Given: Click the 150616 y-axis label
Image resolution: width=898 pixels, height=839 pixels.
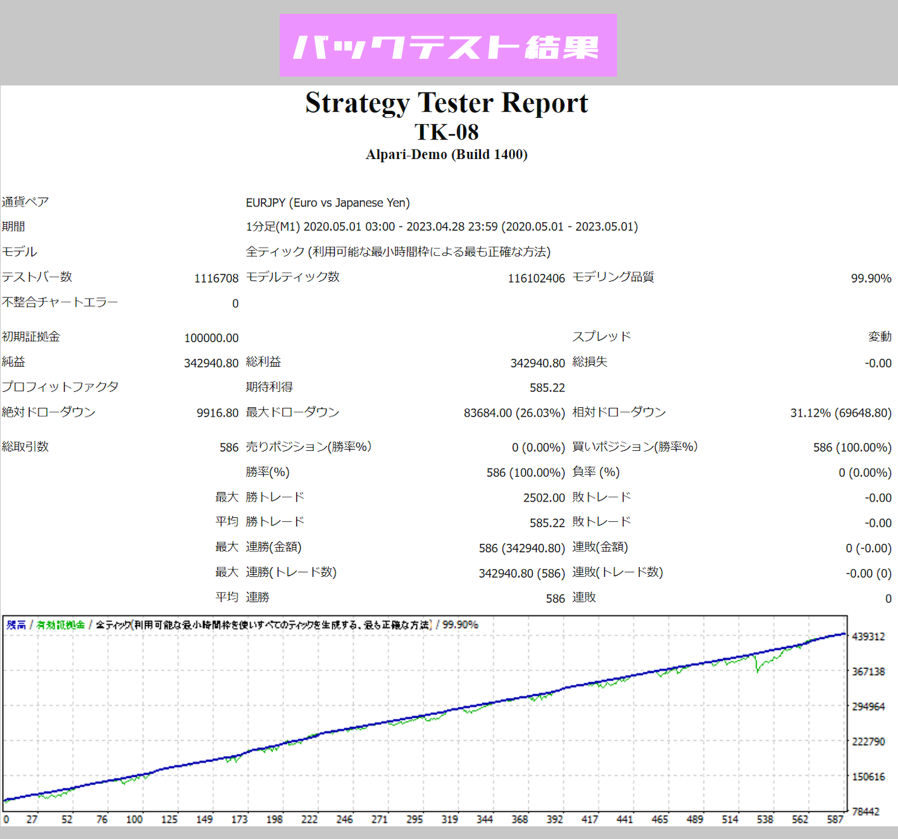Looking at the screenshot, I should (869, 777).
